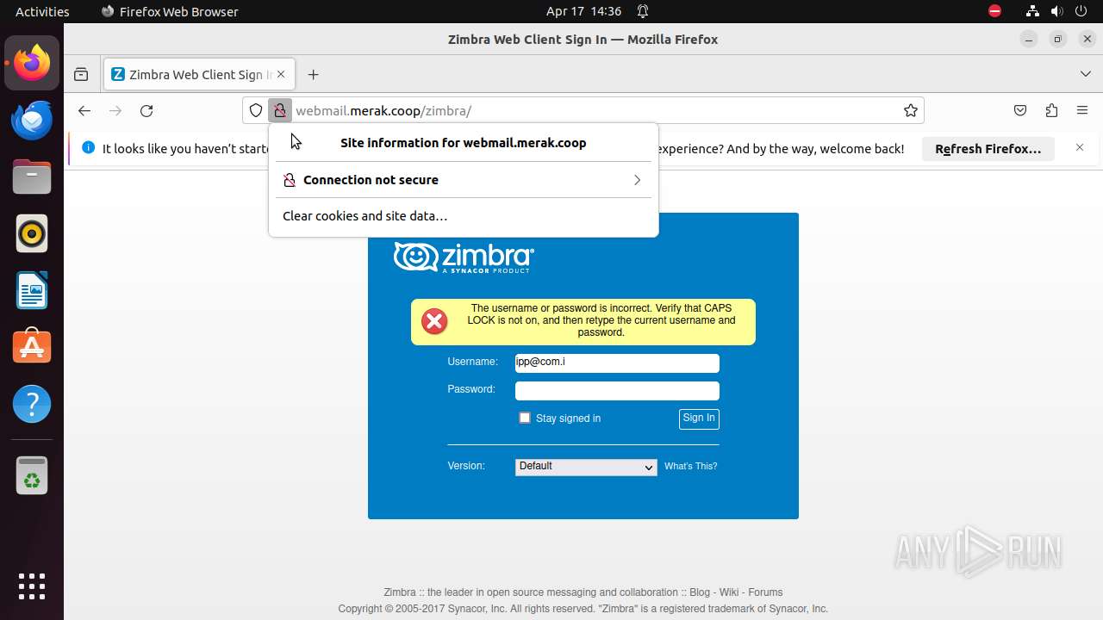Open the Version dropdown set to Default
Viewport: 1103px width, 620px height.
click(586, 467)
